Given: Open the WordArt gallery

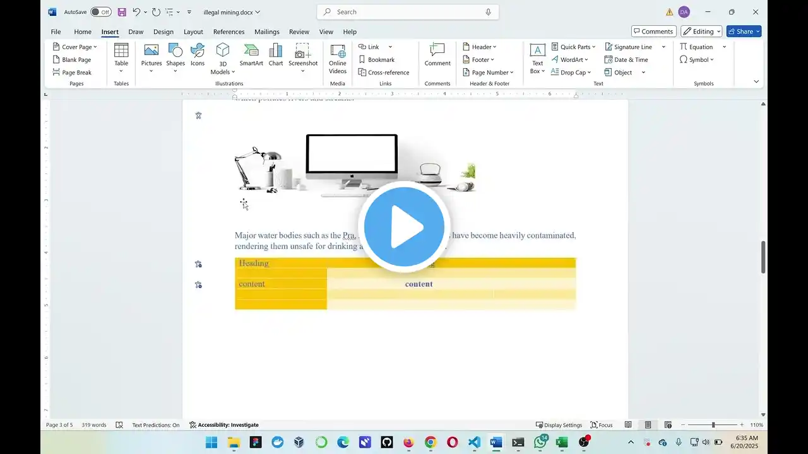Looking at the screenshot, I should 569,59.
